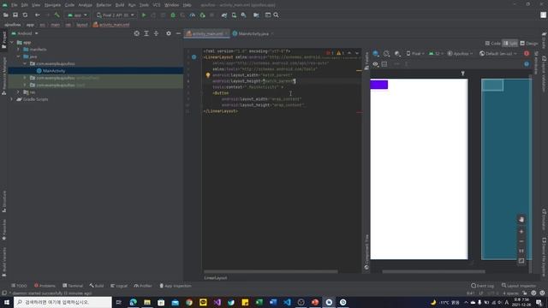Open the Android project view dropdown
Image resolution: width=548 pixels, height=308 pixels.
pyautogui.click(x=25, y=33)
